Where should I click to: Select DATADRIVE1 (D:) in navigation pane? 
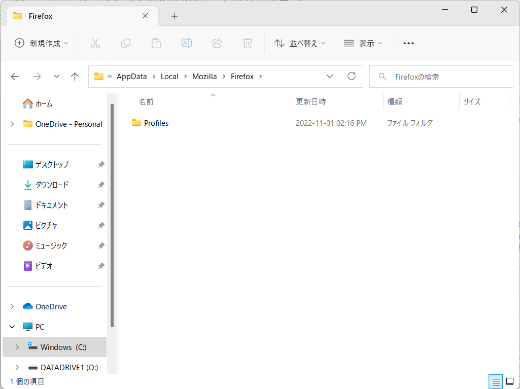tap(63, 367)
